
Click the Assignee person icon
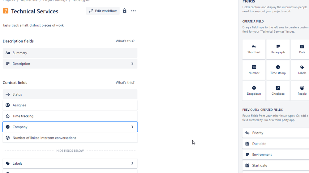(8, 105)
